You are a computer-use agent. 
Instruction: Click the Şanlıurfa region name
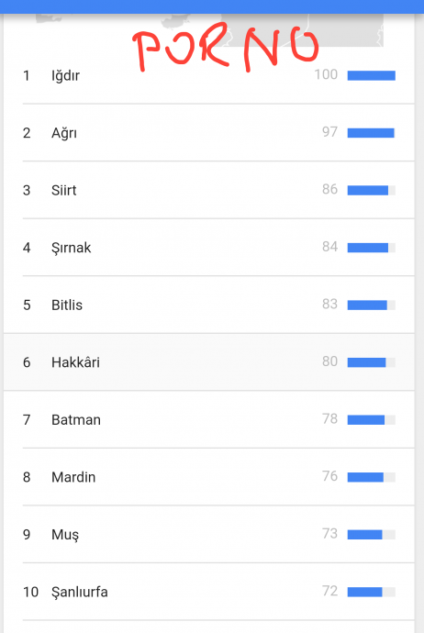[80, 593]
